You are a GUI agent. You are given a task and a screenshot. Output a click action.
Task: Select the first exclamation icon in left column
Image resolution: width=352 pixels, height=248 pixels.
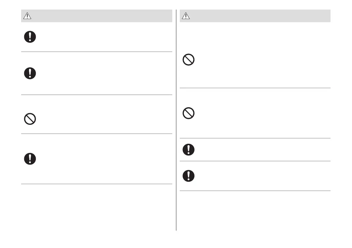(x=30, y=37)
